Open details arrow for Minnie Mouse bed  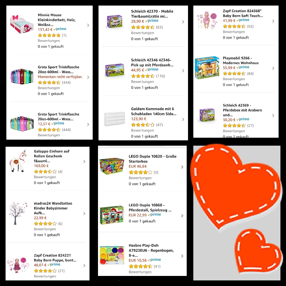click(88, 25)
